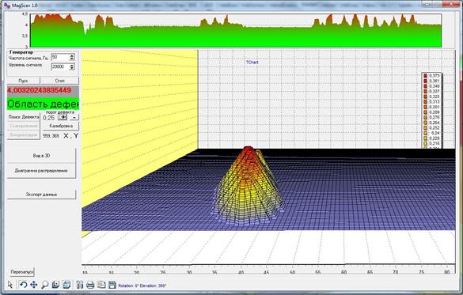Switch to Вид в 3D view
This screenshot has height=295, width=463.
point(41,156)
